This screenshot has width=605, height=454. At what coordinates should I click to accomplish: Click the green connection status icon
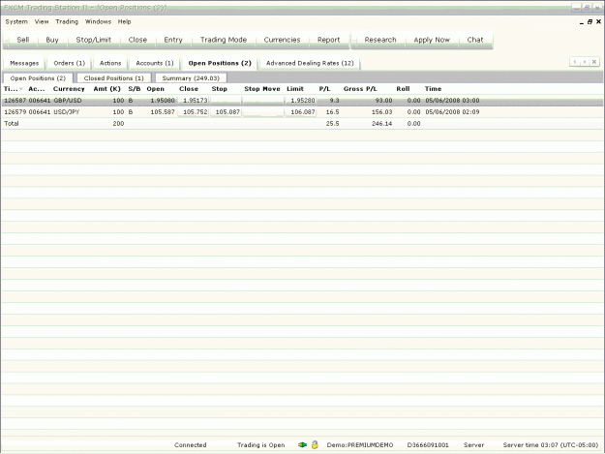tap(302, 444)
